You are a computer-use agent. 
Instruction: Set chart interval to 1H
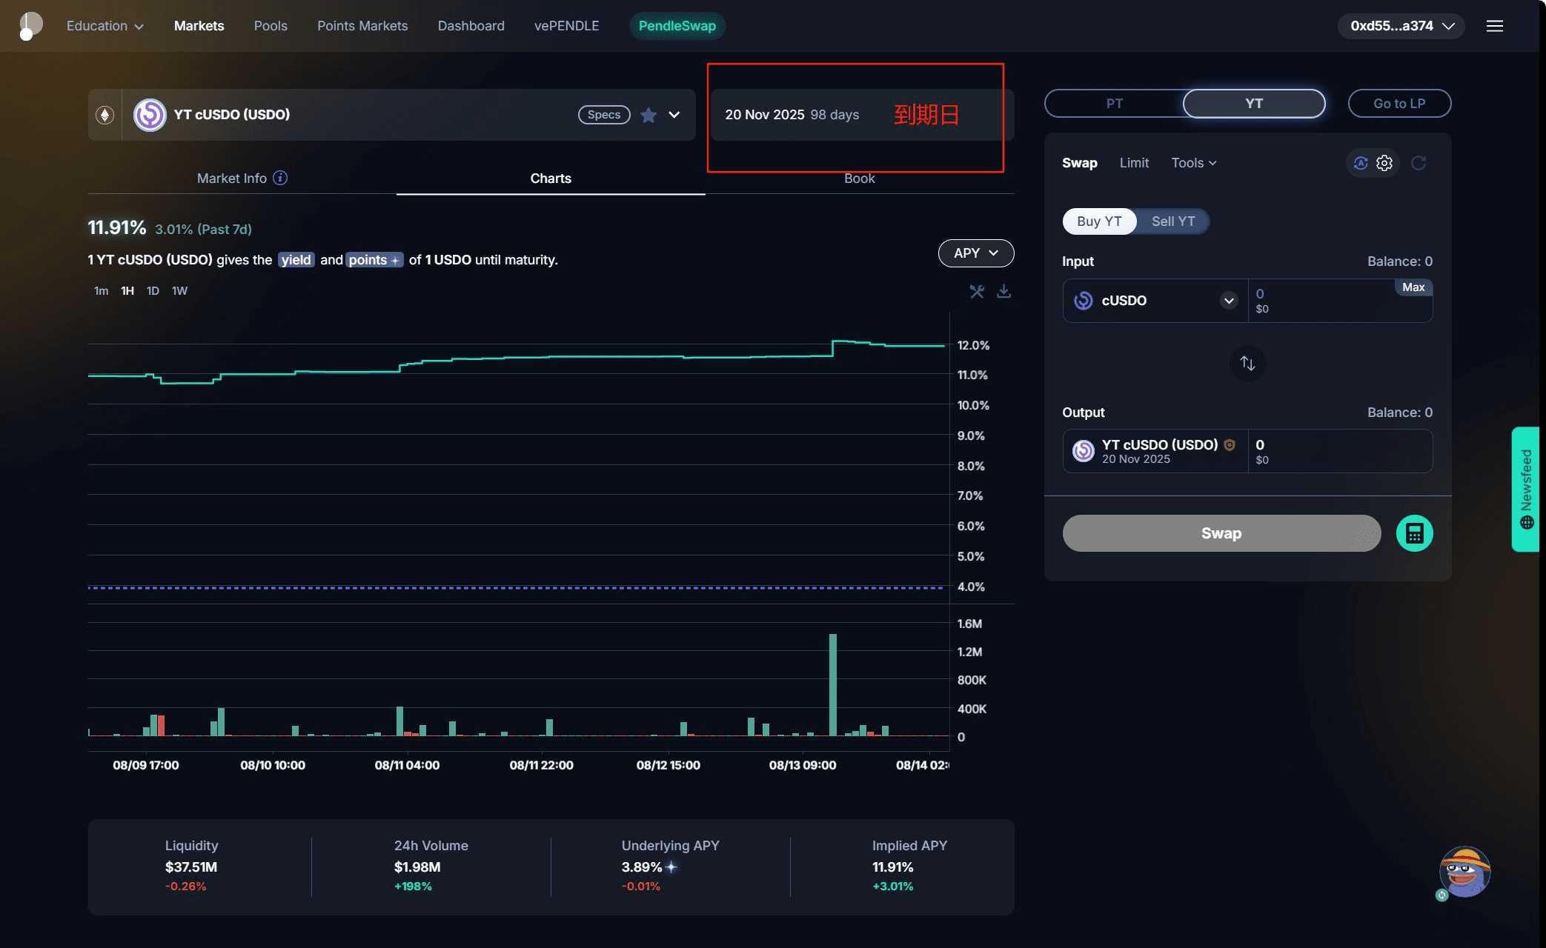pos(127,291)
